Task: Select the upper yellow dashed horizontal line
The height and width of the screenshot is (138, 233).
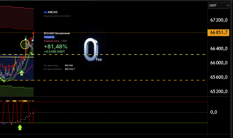Action: coord(135,54)
